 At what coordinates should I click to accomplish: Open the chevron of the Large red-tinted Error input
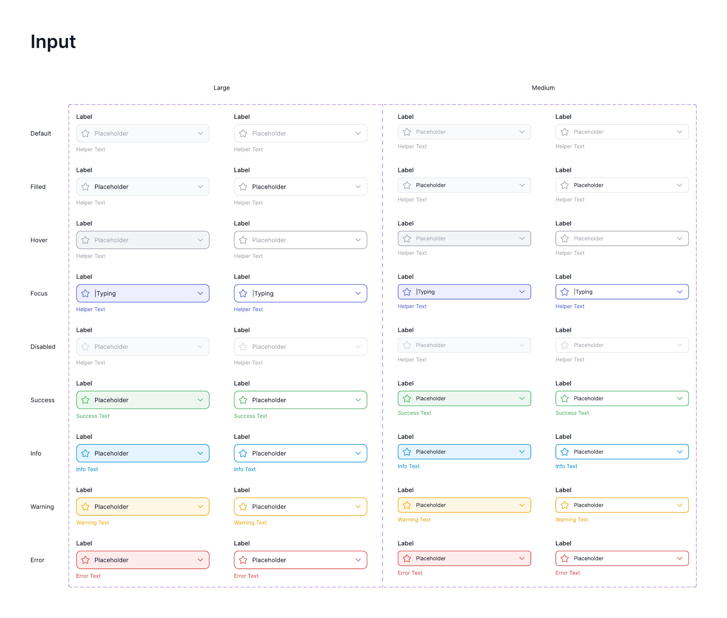200,560
